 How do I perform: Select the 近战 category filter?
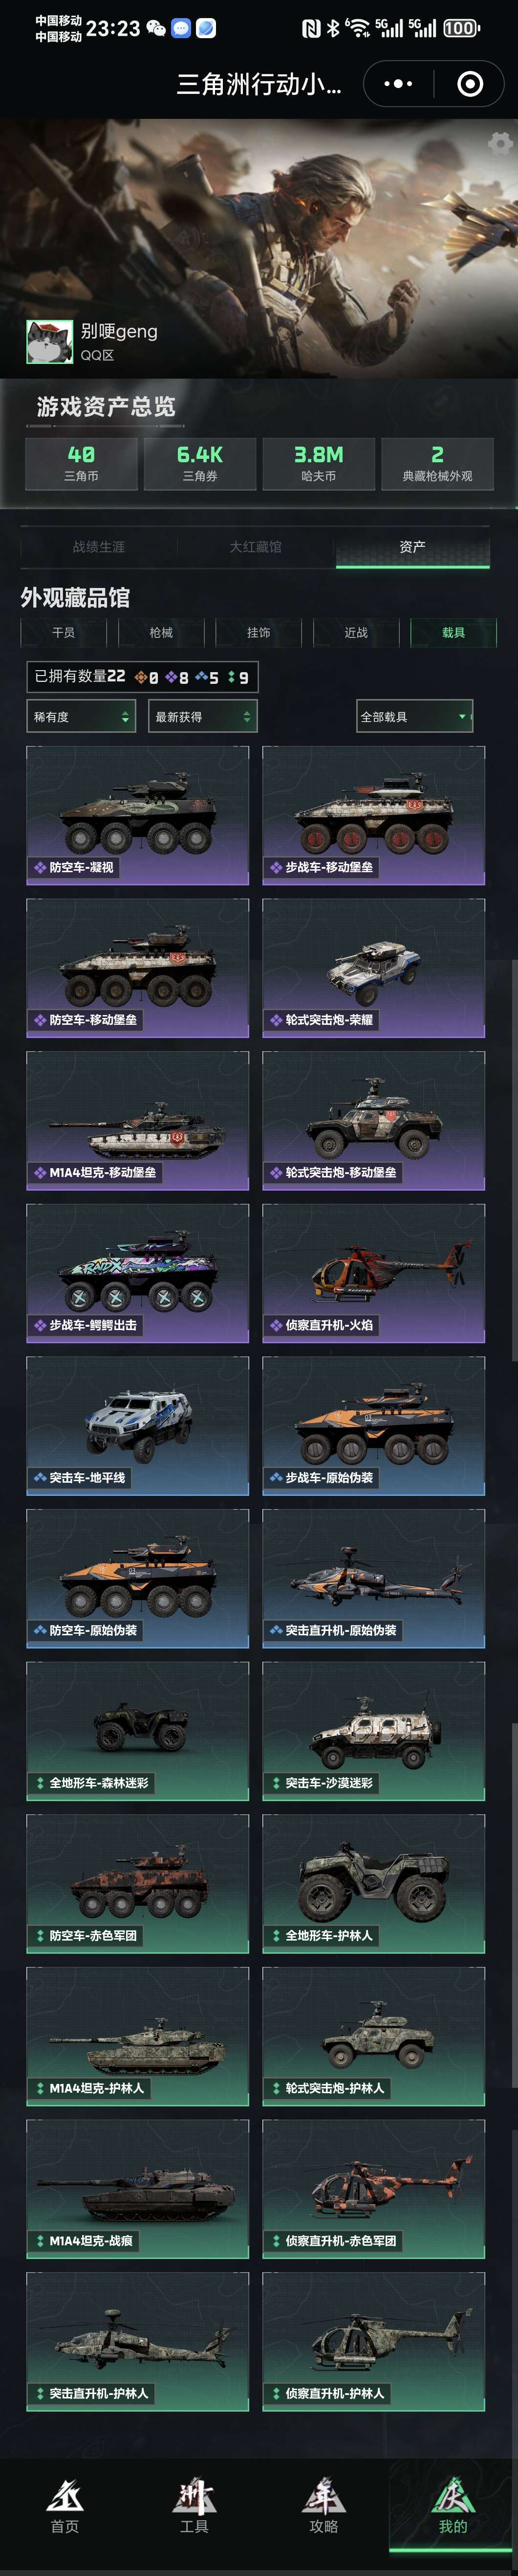pyautogui.click(x=355, y=632)
